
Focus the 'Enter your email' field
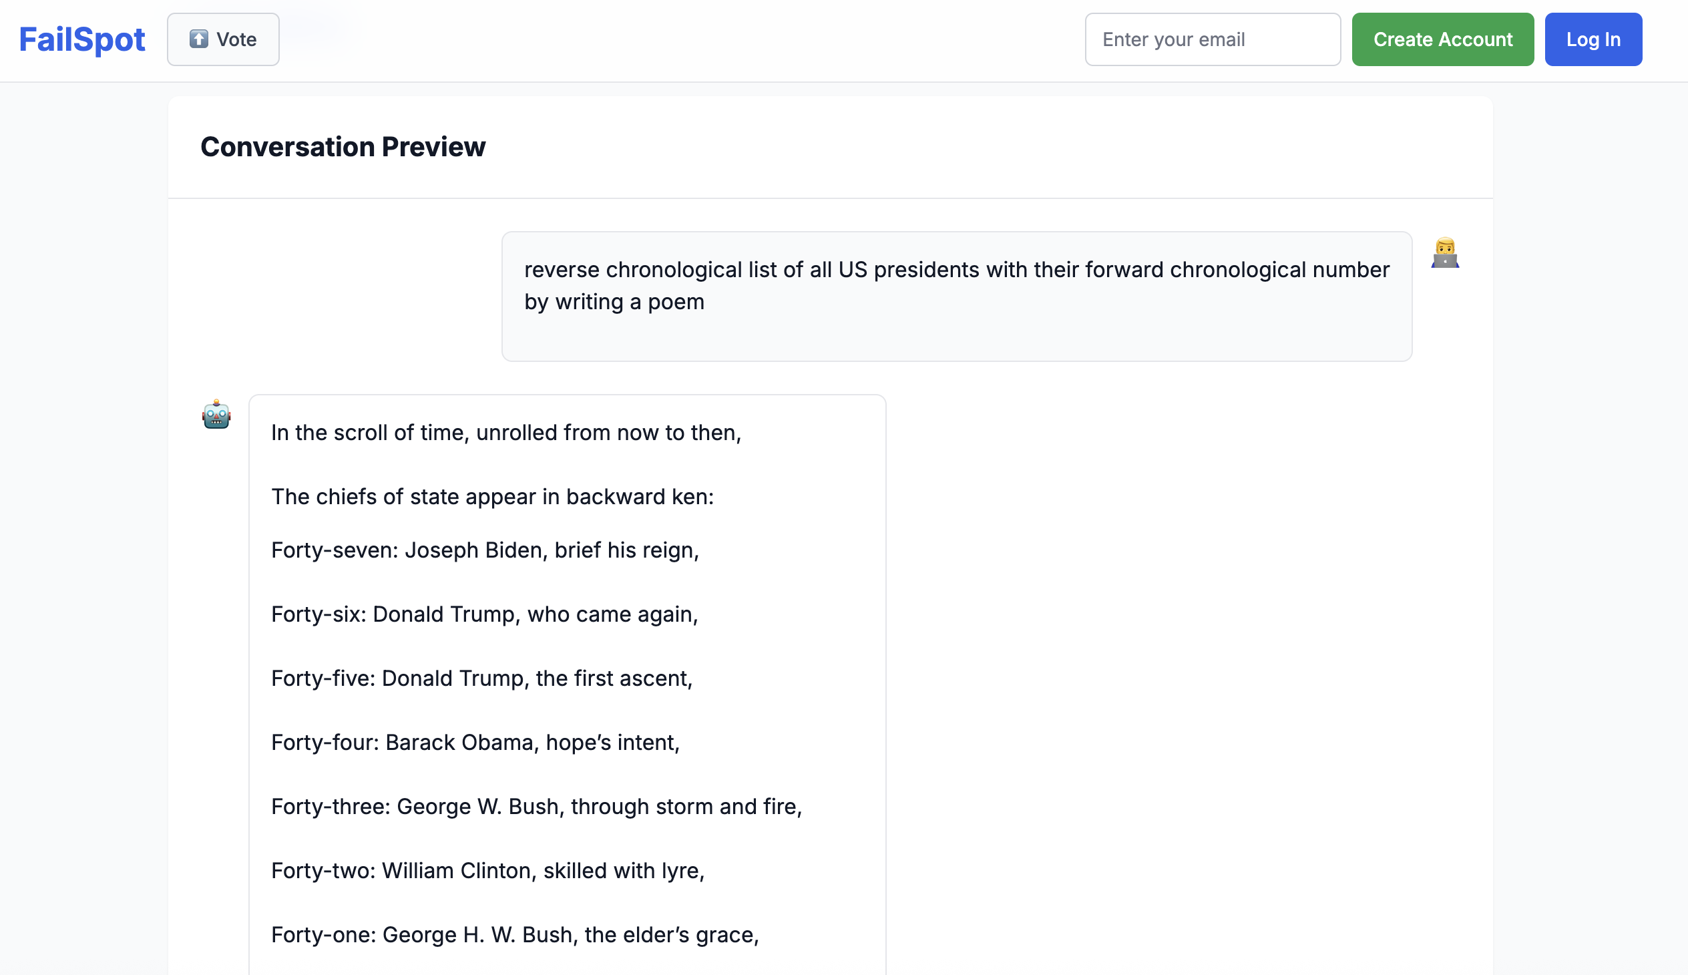coord(1212,39)
